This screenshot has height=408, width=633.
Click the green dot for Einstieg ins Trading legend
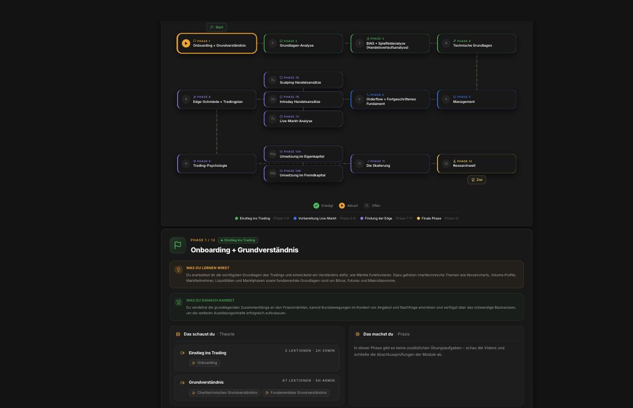click(x=237, y=218)
